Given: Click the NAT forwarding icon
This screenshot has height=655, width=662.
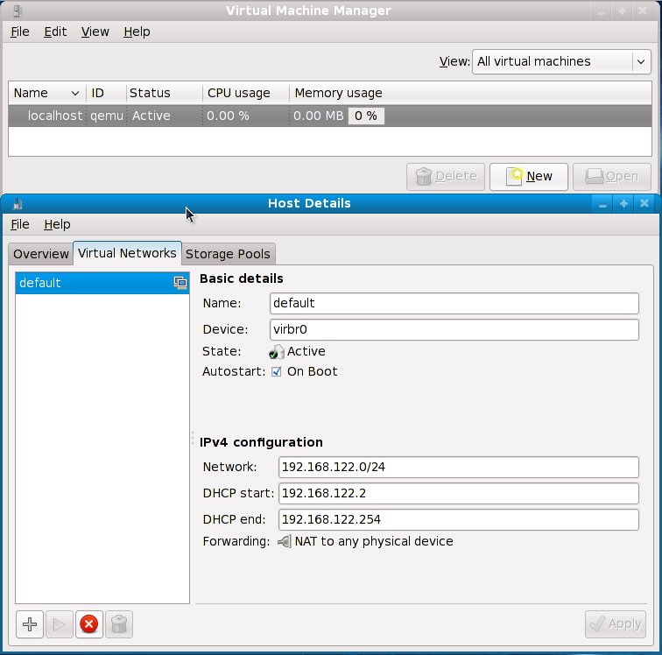Looking at the screenshot, I should [284, 542].
